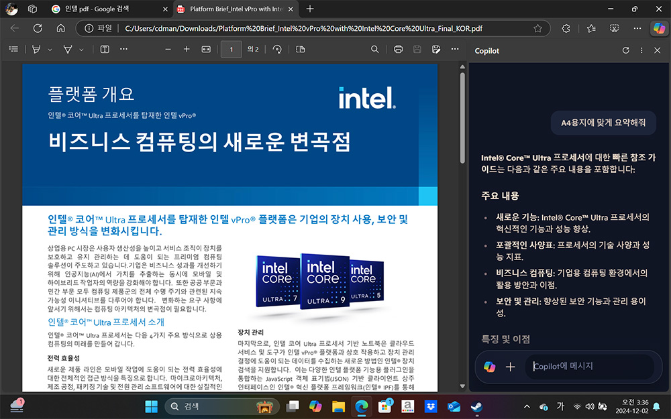Viewport: 671px width, 419px height.
Task: Show hidden system tray icons
Action: click(x=527, y=407)
